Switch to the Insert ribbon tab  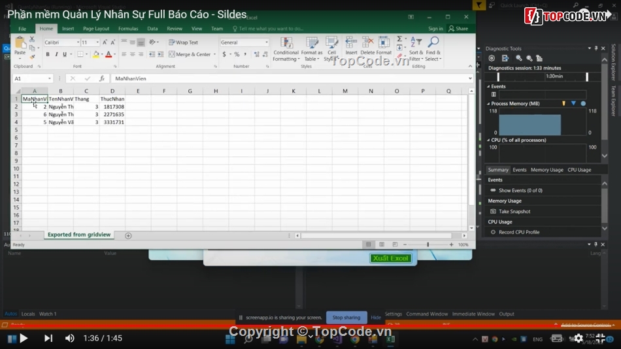[68, 29]
